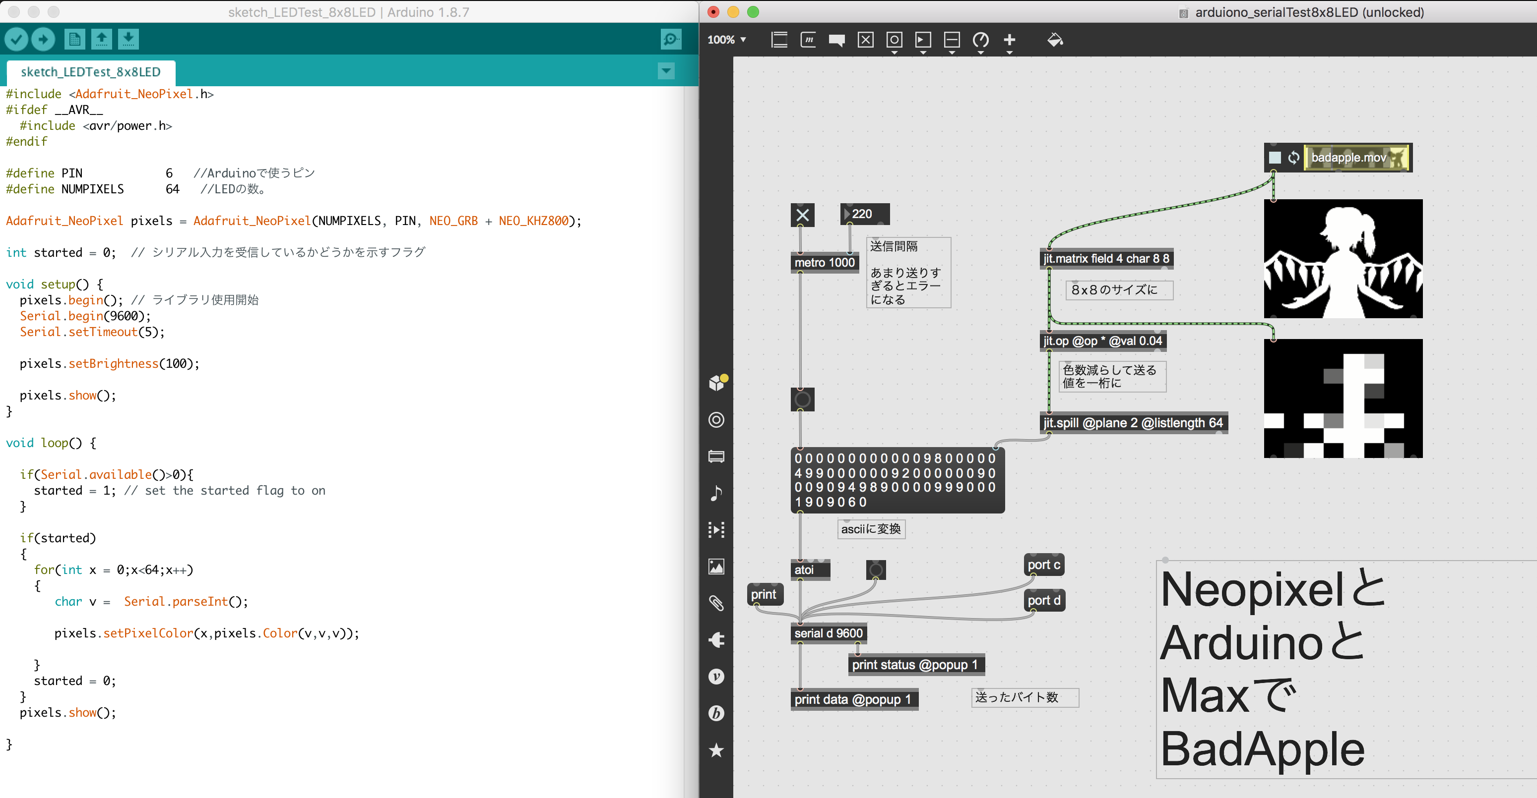Upload the sketch with the arrow icon

(42, 38)
